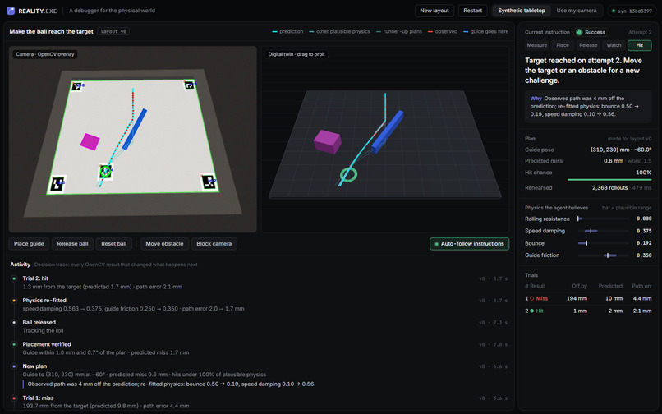Click the Release ball button
This screenshot has height=414, width=662.
(x=72, y=244)
